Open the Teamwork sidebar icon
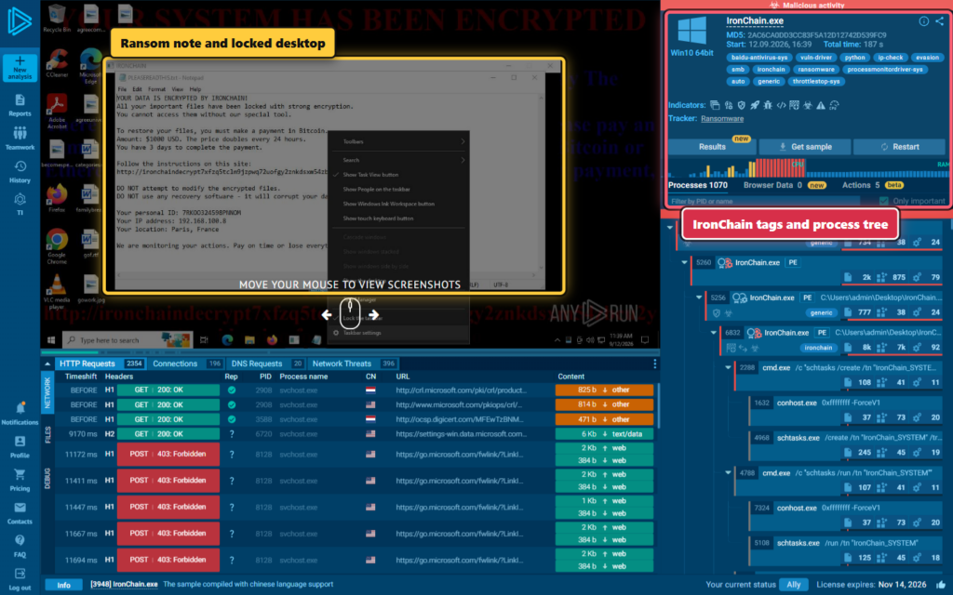 (x=20, y=139)
